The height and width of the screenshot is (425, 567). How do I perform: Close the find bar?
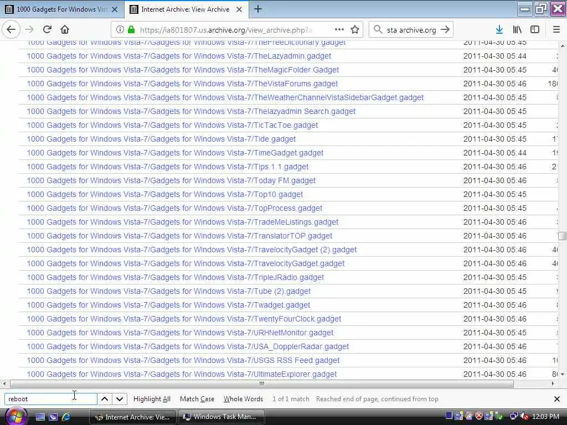557,399
